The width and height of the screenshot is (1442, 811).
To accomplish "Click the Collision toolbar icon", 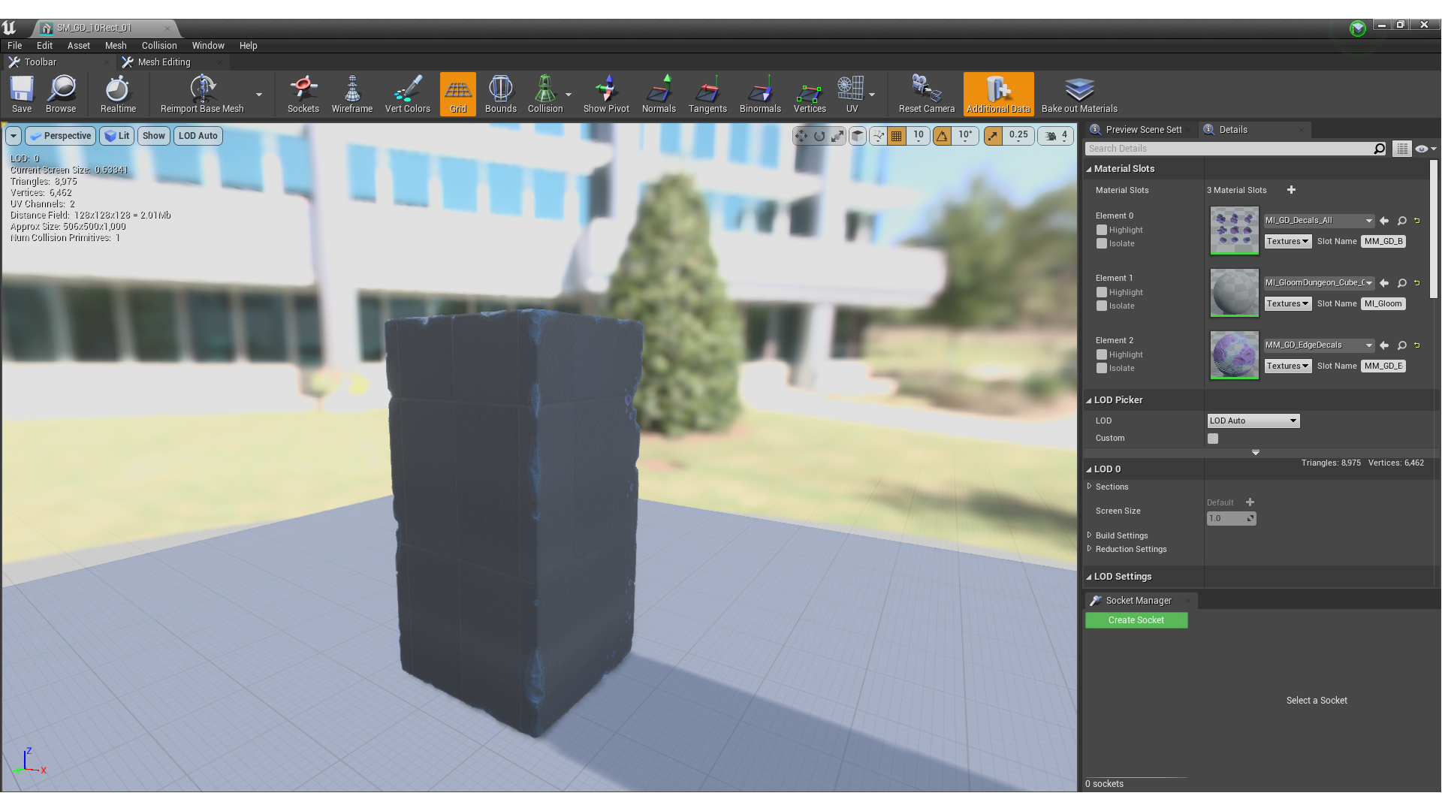I will tap(545, 94).
